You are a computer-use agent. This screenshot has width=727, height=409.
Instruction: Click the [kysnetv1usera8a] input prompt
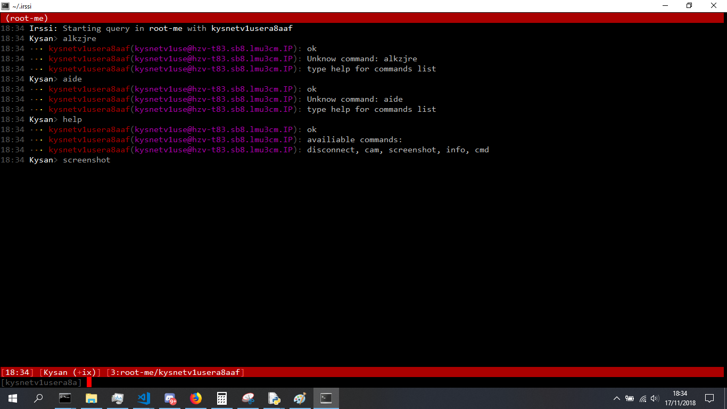click(42, 382)
